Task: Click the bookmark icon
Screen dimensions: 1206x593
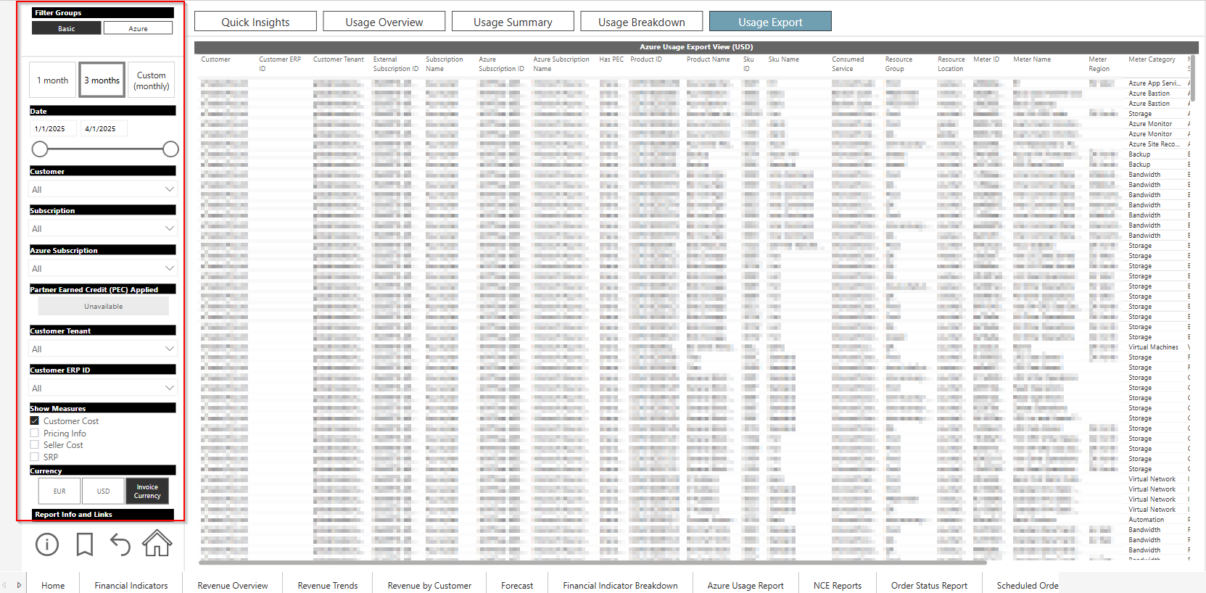Action: point(85,544)
